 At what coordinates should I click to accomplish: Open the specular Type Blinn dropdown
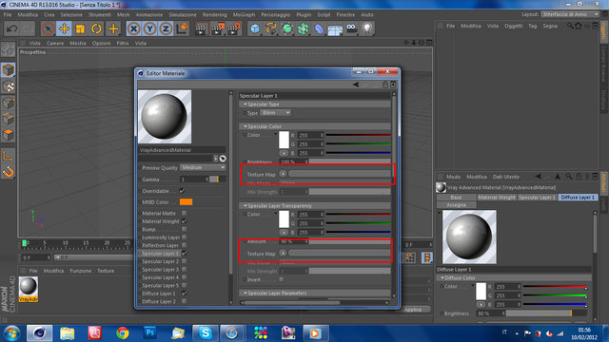[275, 113]
